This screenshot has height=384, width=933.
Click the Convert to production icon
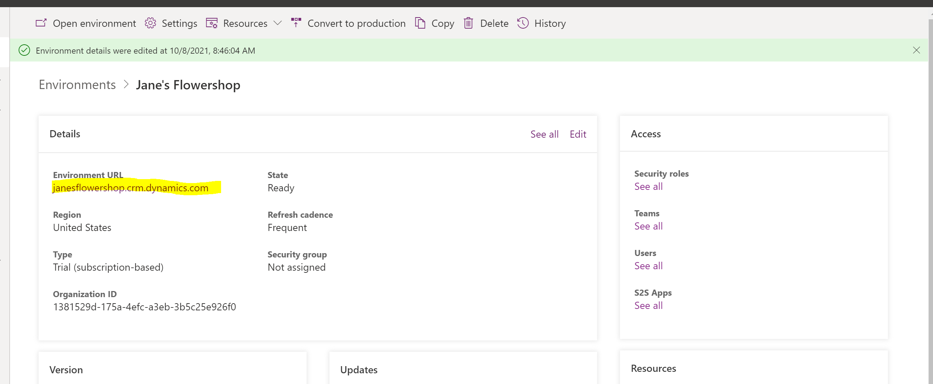[x=296, y=23]
